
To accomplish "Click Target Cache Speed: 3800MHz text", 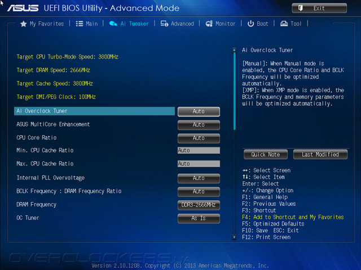I will pyautogui.click(x=55, y=84).
